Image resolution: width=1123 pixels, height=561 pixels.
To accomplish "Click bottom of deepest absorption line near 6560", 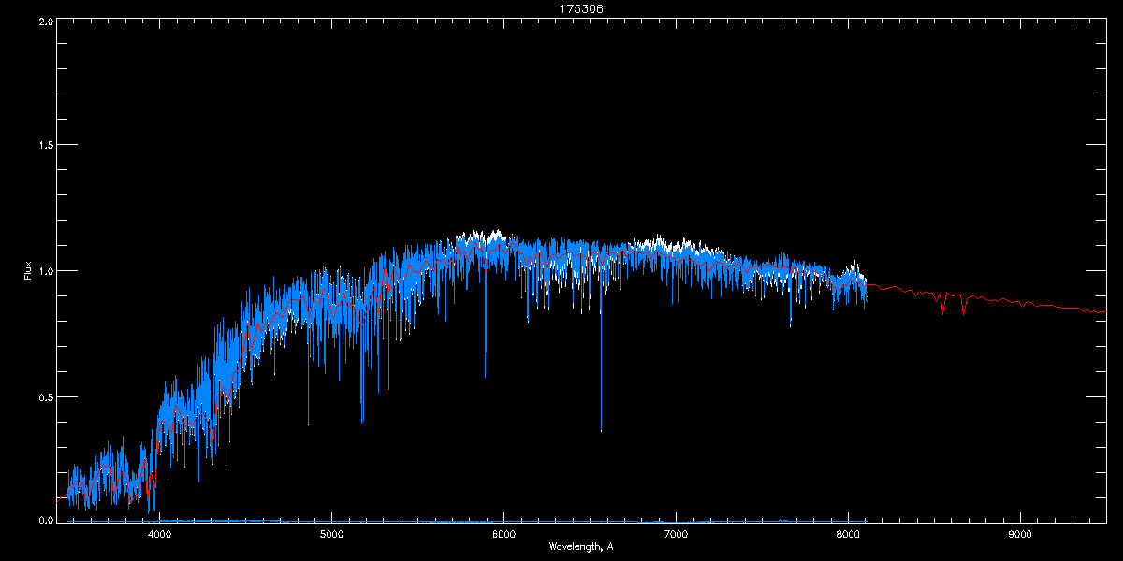I will click(601, 430).
